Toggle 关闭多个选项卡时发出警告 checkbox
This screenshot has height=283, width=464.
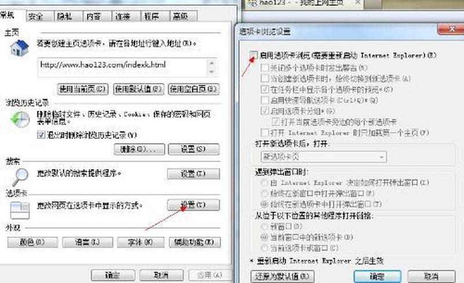pos(264,68)
